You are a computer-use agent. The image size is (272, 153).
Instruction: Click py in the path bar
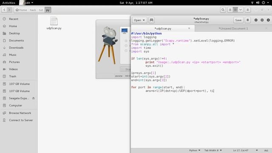pos(48,10)
